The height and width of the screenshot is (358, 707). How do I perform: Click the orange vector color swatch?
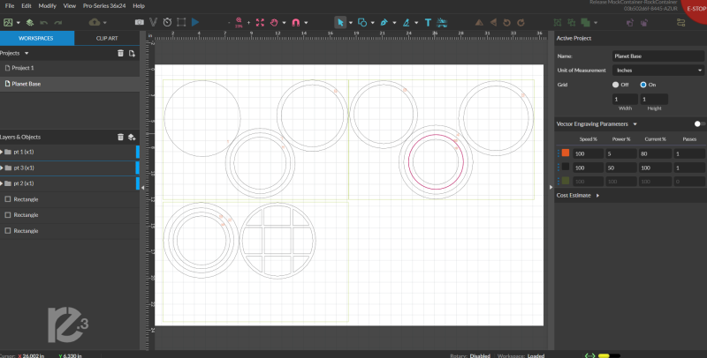pos(565,153)
